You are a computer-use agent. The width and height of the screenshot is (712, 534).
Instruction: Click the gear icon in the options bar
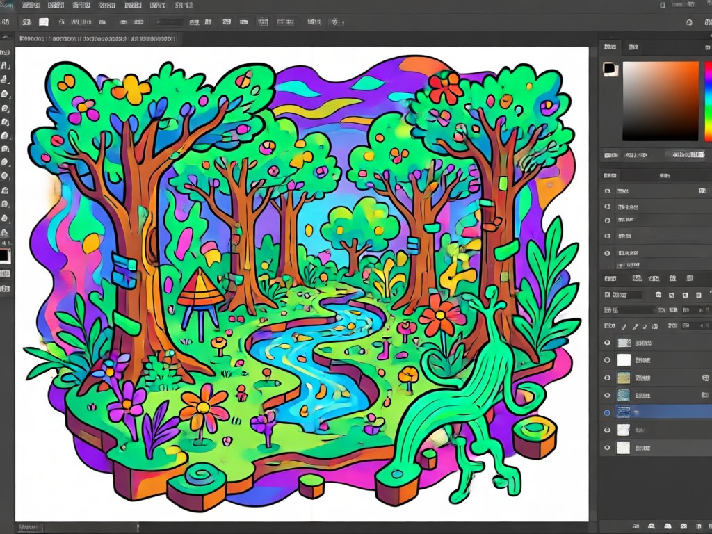click(x=335, y=22)
